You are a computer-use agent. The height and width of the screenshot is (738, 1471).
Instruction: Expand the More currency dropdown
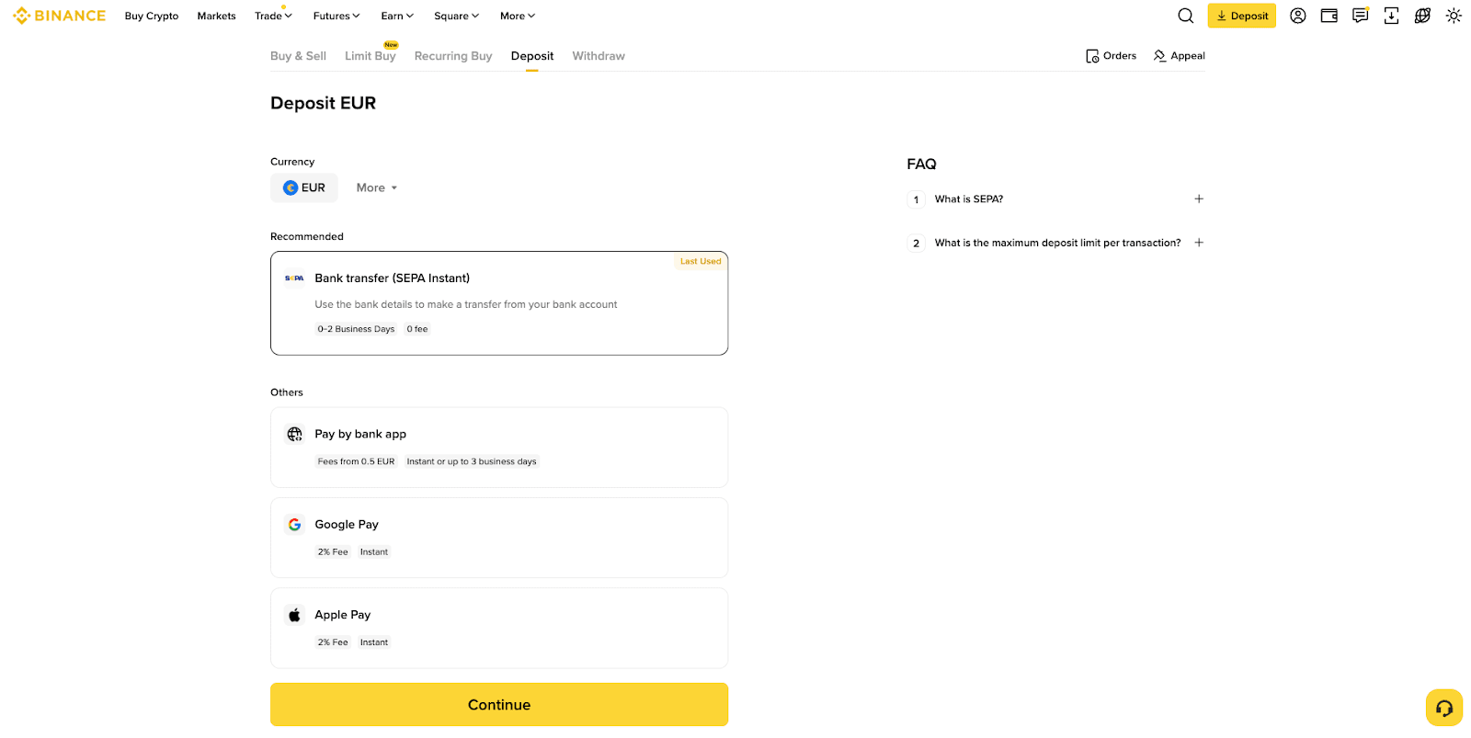point(376,187)
